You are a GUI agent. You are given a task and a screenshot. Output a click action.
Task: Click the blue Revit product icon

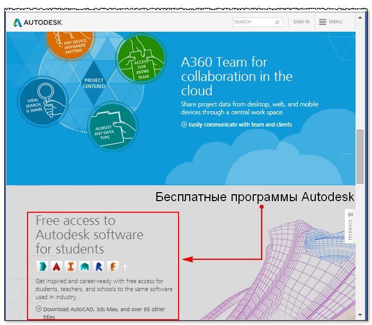[99, 266]
